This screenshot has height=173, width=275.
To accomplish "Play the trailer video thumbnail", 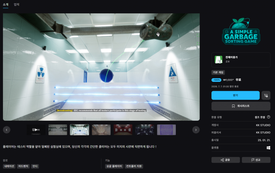I will 36,130.
